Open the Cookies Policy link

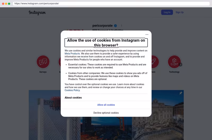72,90
